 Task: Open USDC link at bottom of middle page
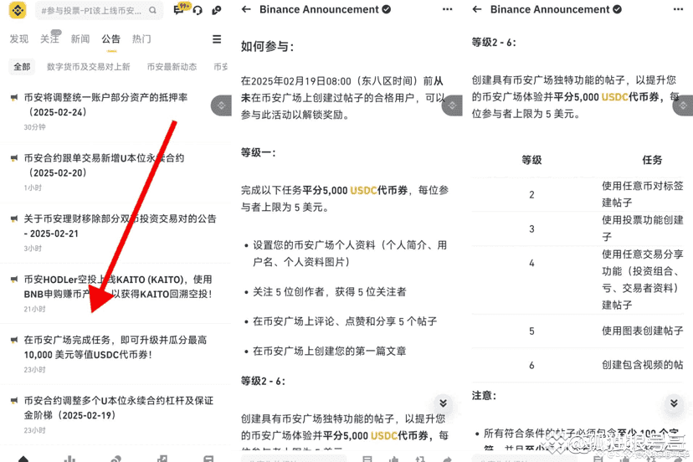pos(383,435)
